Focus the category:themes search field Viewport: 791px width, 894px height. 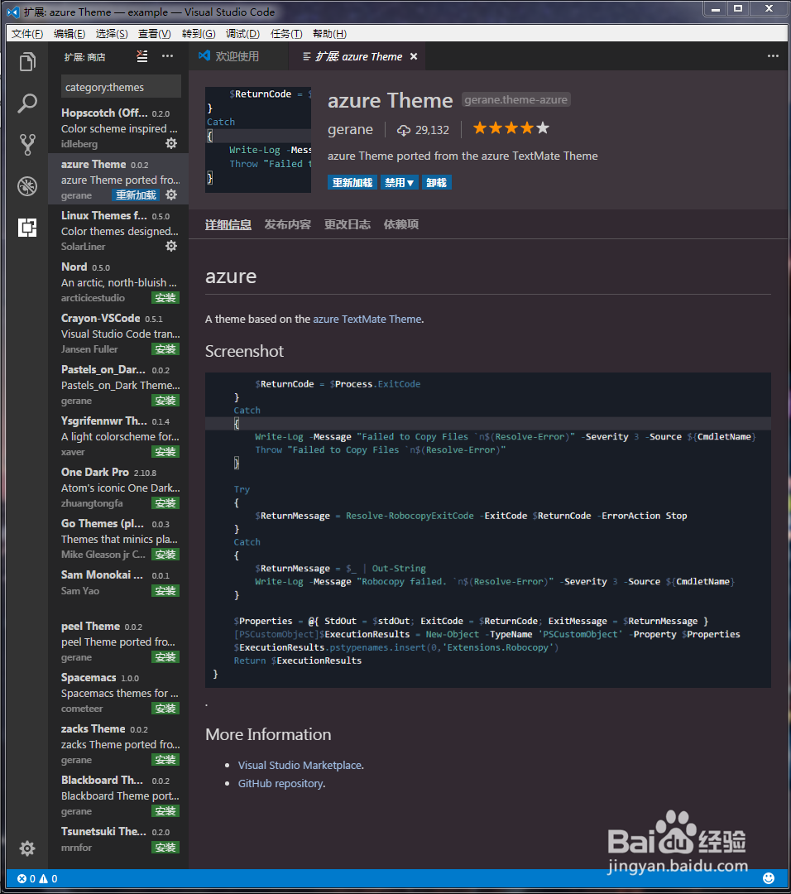tap(121, 87)
